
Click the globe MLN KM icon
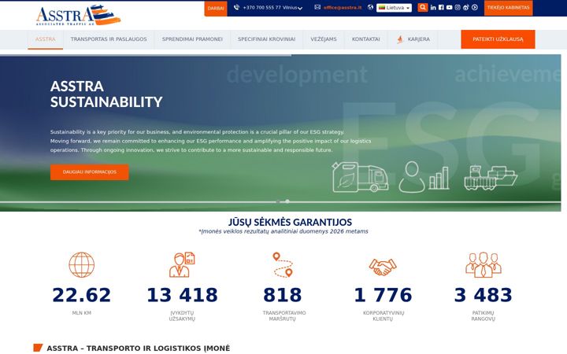82,265
